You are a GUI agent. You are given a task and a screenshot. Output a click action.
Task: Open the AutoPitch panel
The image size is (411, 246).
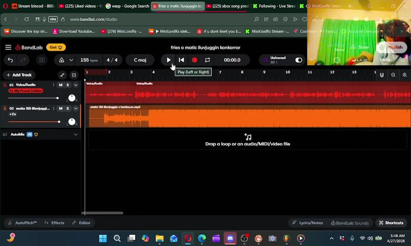click(22, 223)
